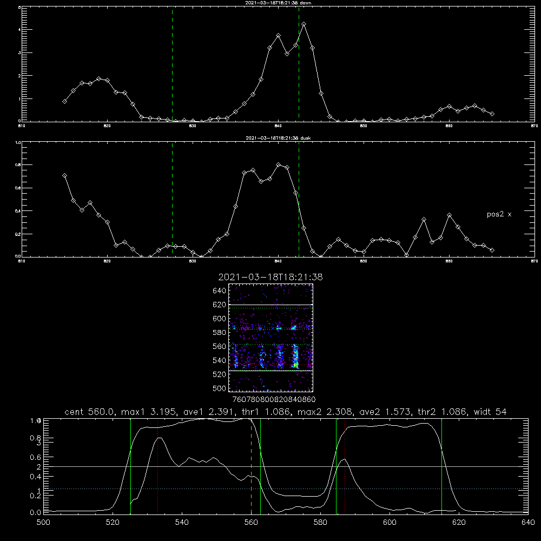Viewport: 541px width, 541px height.
Task: Click the '540' x-axis label of the bottom plot
Action: pos(182,523)
